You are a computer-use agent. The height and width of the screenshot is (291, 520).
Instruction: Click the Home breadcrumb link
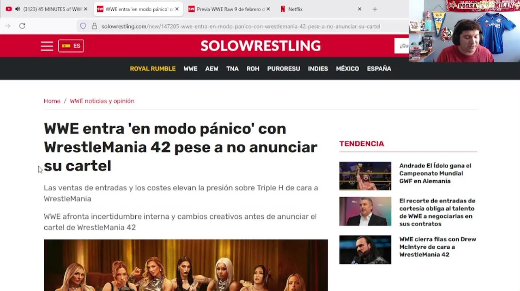click(x=52, y=101)
